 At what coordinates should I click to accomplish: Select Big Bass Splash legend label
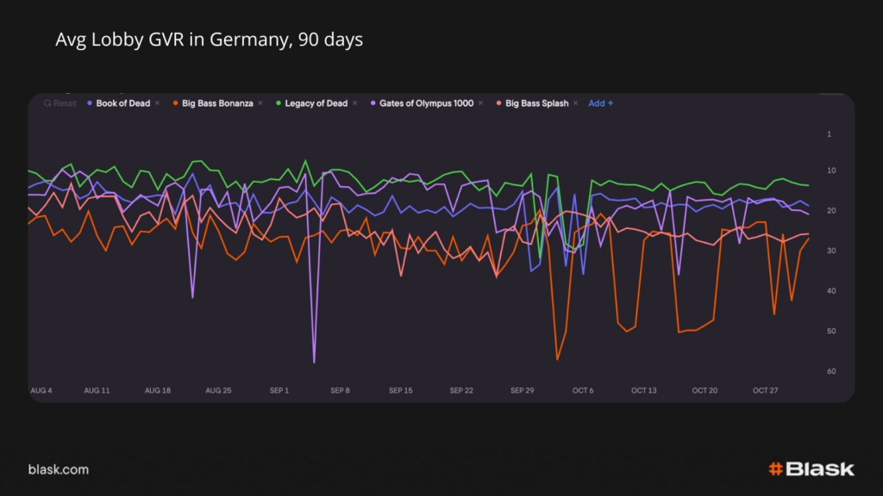tap(536, 103)
